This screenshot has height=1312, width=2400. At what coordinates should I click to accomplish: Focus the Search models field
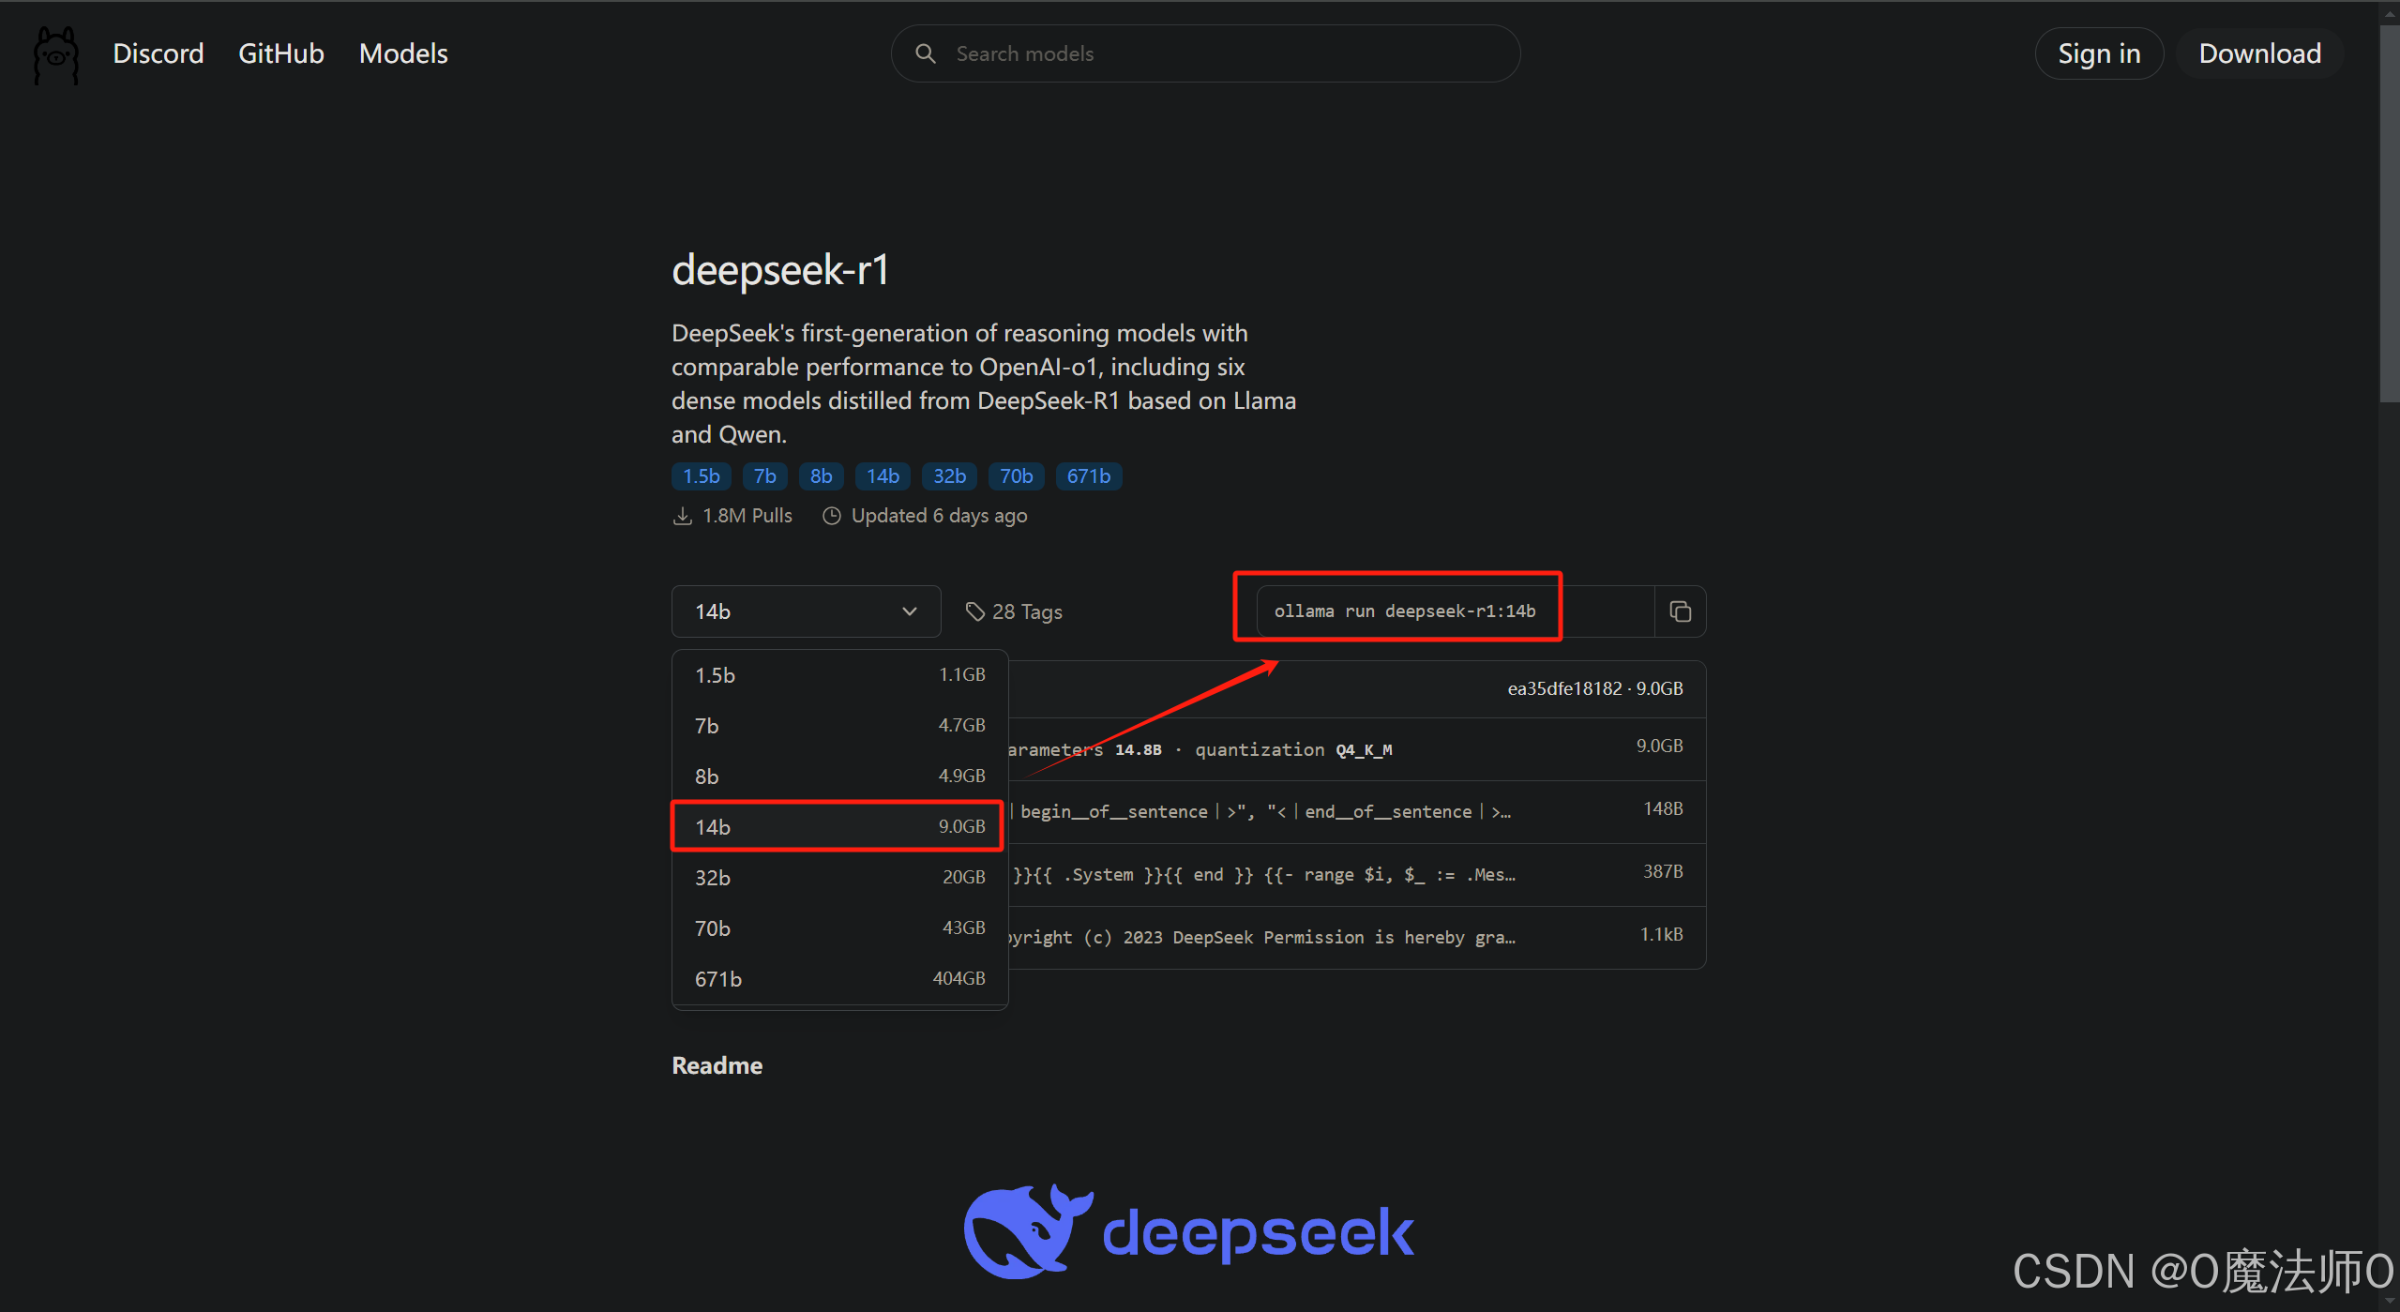[x=1219, y=53]
